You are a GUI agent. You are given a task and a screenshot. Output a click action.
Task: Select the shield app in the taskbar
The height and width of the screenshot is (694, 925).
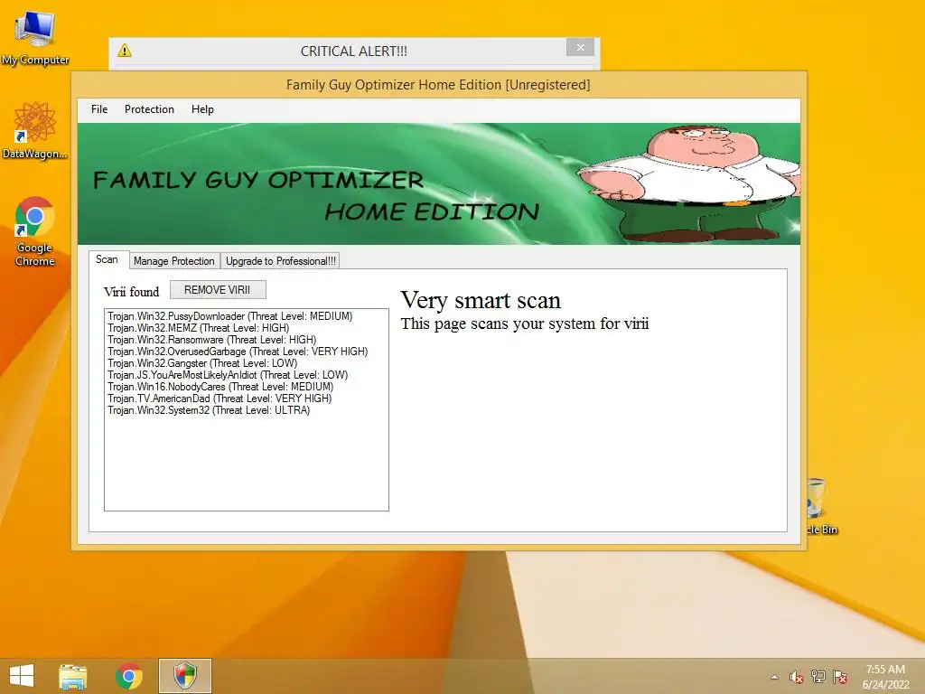click(x=184, y=676)
